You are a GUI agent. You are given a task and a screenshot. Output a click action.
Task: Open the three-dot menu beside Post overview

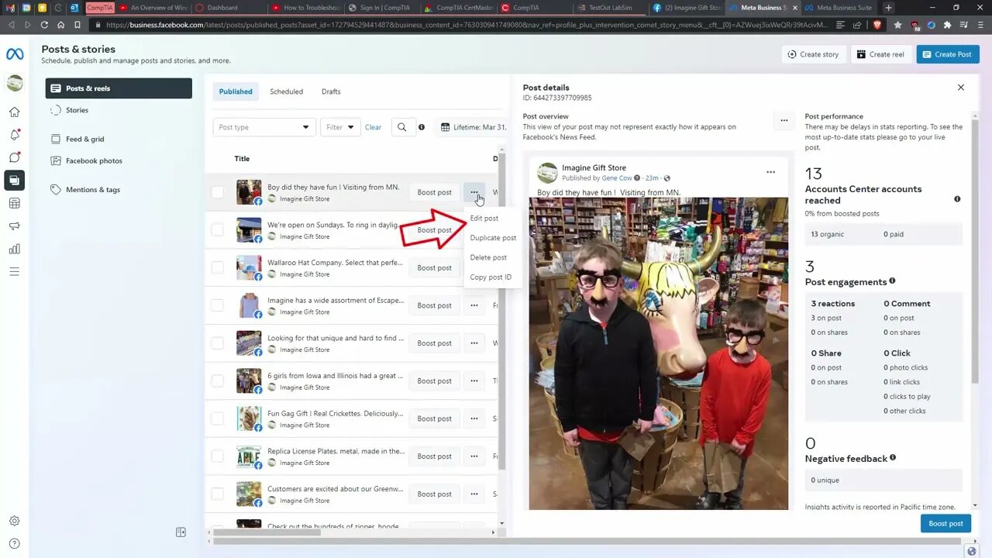pos(784,121)
